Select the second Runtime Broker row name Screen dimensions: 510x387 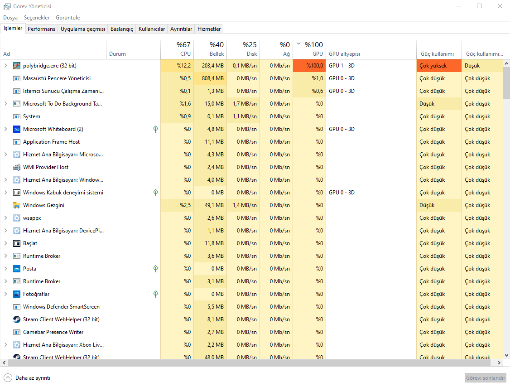click(42, 281)
